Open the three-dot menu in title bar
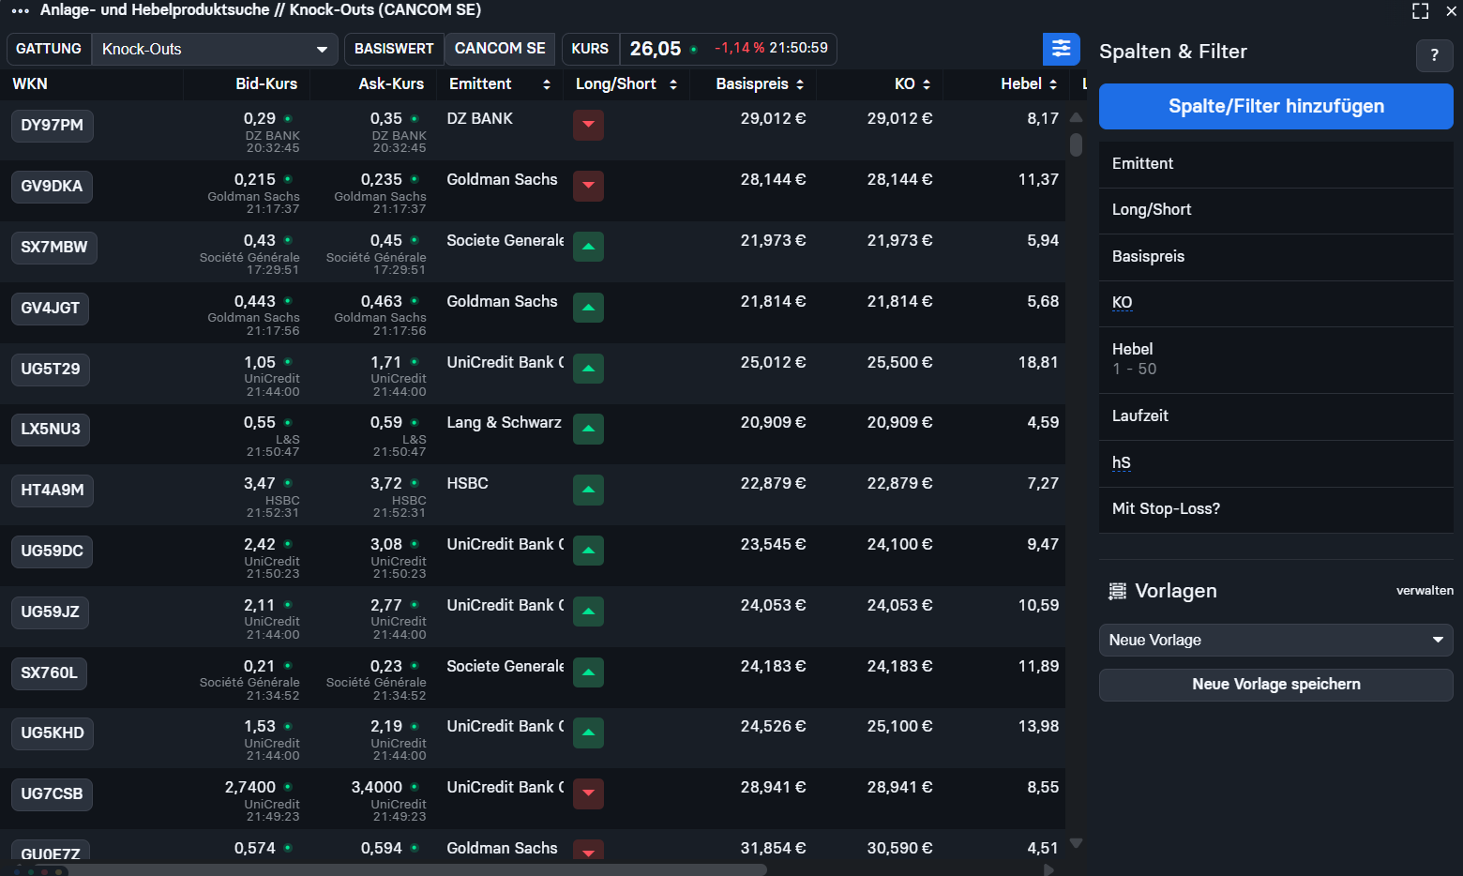The image size is (1463, 876). point(20,10)
